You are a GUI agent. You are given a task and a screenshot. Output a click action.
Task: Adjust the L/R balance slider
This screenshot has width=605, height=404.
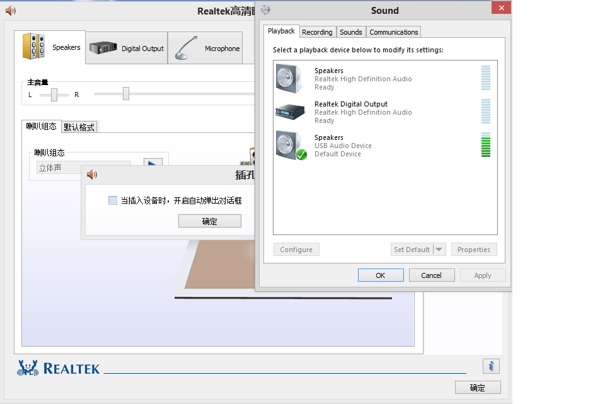pyautogui.click(x=54, y=95)
